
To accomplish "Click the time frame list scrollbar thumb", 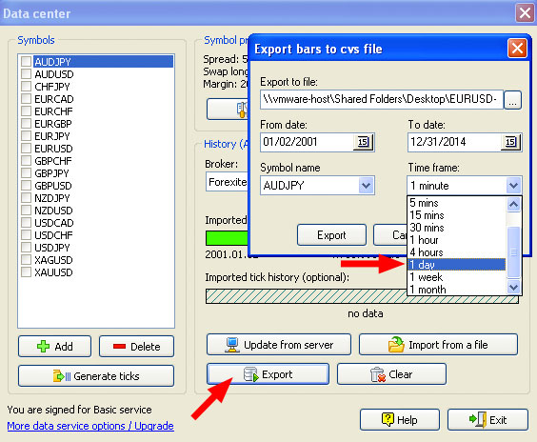I will (513, 251).
